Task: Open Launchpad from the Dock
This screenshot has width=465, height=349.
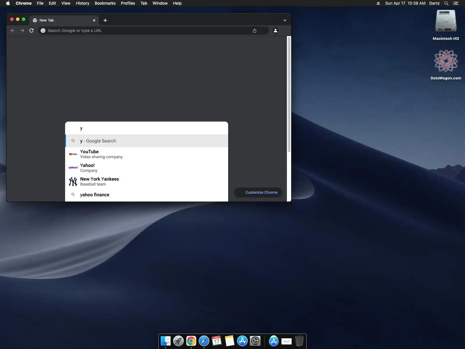Action: tap(178, 341)
